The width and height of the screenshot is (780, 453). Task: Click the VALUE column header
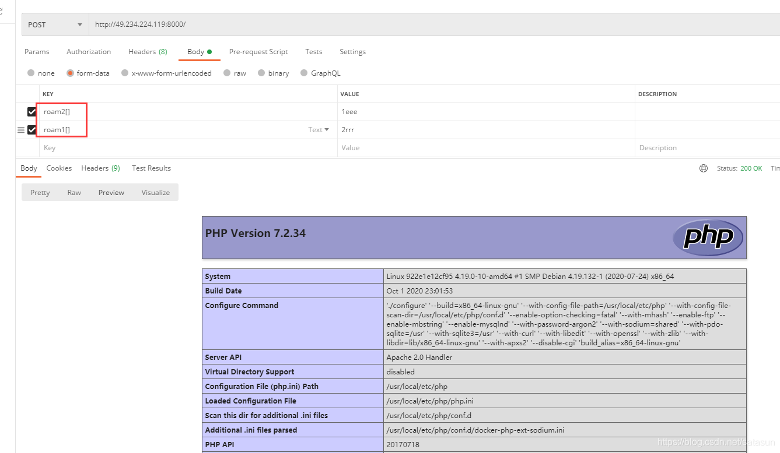click(350, 94)
